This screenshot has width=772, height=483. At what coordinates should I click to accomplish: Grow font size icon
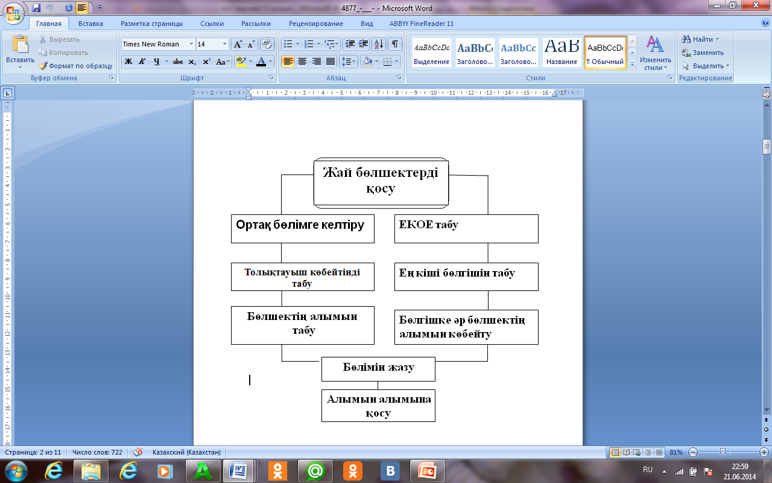tap(238, 44)
